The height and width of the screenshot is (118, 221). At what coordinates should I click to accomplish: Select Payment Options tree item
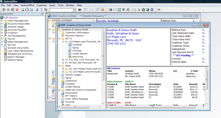(74, 36)
